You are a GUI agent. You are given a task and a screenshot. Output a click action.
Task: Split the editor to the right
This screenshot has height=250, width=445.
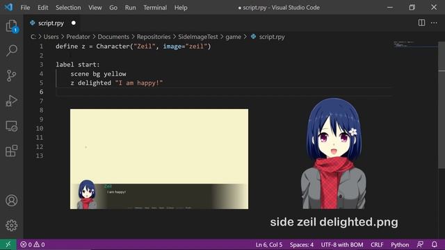coord(421,23)
